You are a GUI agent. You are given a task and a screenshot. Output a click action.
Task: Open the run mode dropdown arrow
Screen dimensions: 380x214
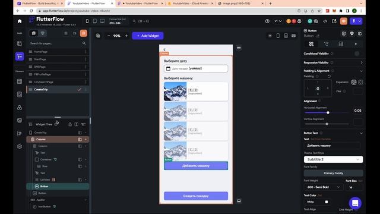[360, 21]
